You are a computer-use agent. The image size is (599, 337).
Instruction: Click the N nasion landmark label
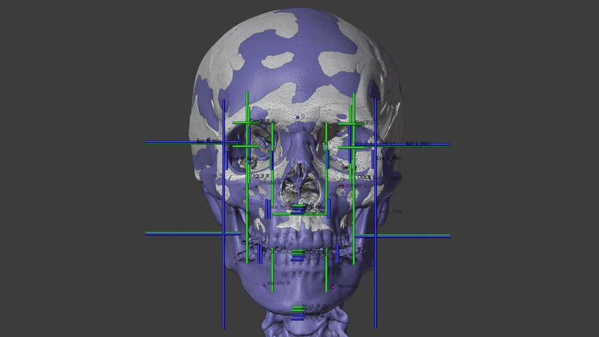[304, 129]
